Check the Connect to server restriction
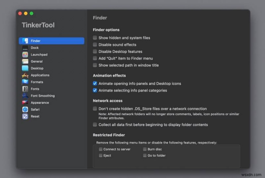Screen dimensions: 265x178 click(x=101, y=149)
